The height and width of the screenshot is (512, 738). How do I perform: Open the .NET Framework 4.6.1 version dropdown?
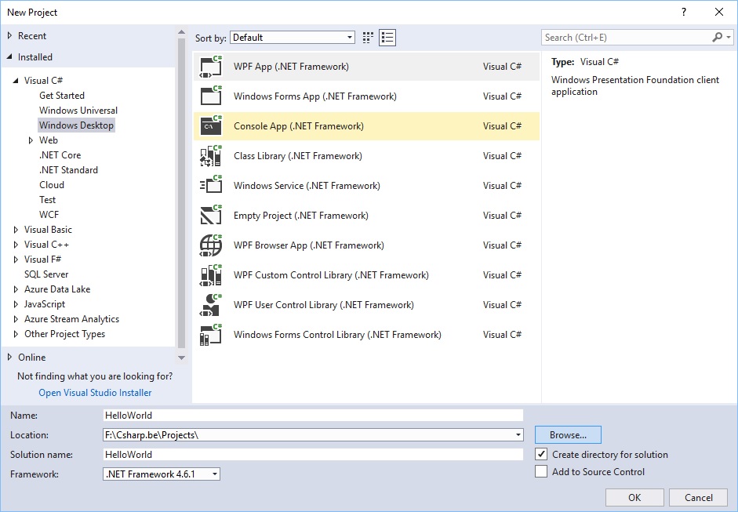pyautogui.click(x=162, y=474)
